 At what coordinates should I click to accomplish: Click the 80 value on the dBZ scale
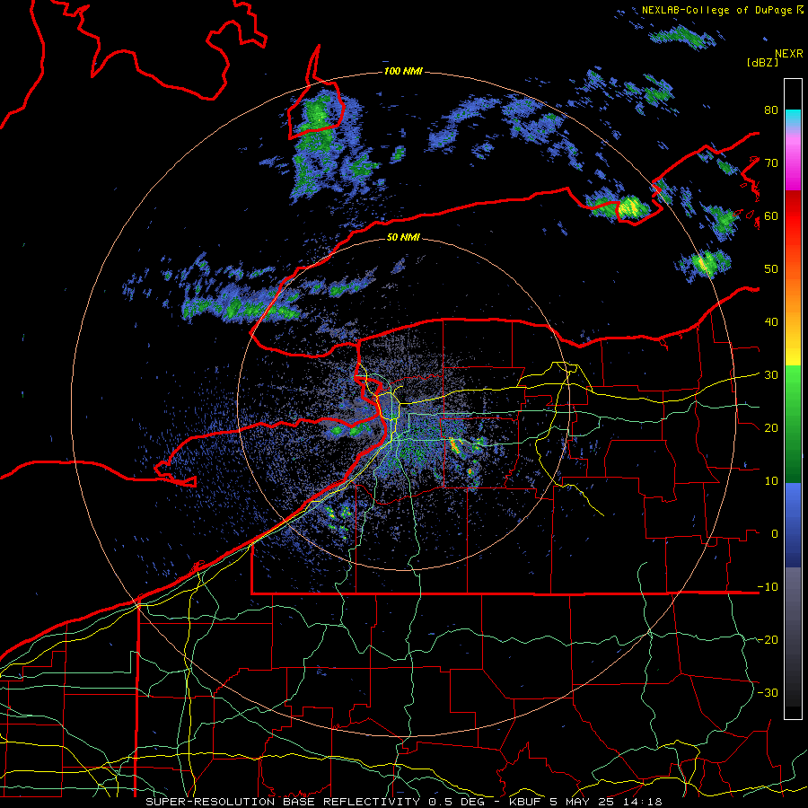pos(771,110)
